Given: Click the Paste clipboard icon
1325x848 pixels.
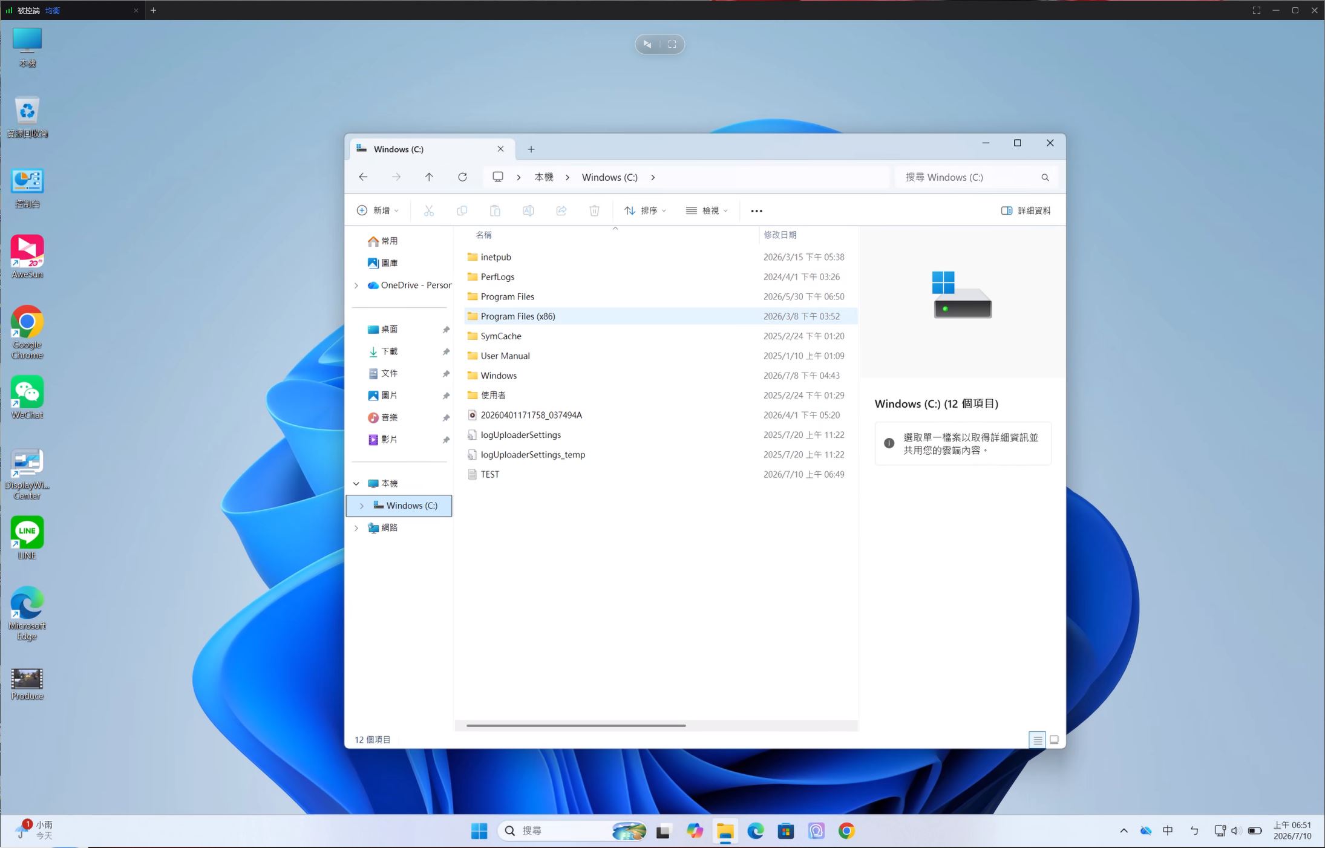Looking at the screenshot, I should 495,210.
